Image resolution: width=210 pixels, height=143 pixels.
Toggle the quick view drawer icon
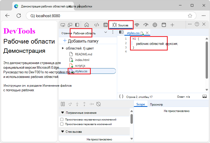[x=205, y=96]
